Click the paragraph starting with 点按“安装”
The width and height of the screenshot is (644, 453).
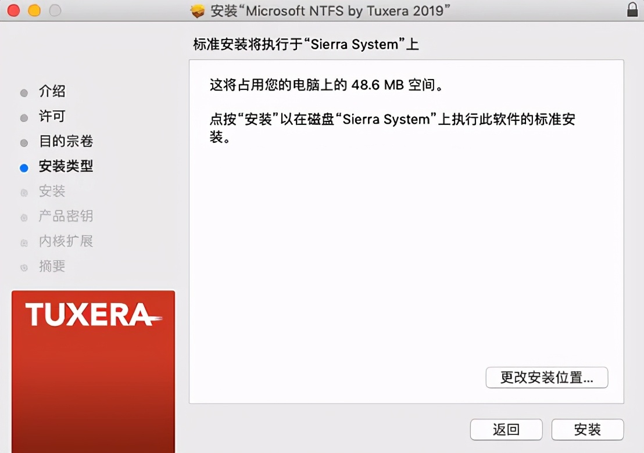pyautogui.click(x=392, y=128)
